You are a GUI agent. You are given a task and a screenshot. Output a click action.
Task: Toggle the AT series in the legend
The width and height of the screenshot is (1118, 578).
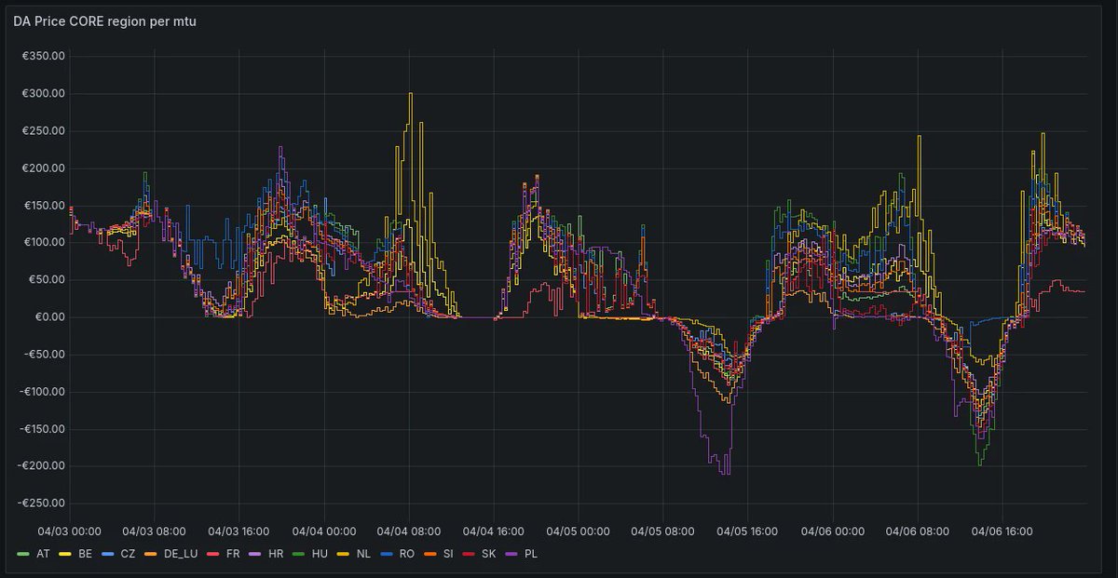point(43,555)
